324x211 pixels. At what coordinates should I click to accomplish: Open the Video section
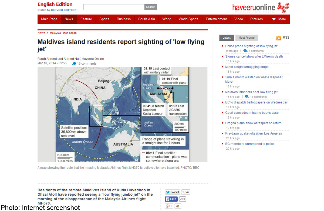(x=239, y=19)
